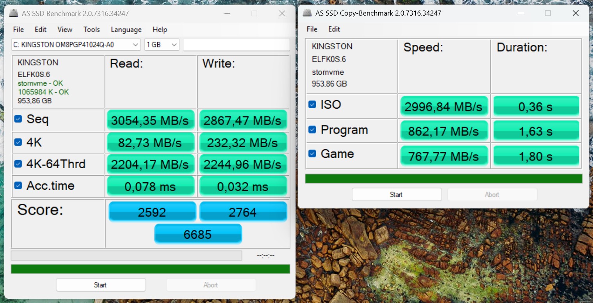Maximize the Copy-Benchmark window
Image resolution: width=593 pixels, height=303 pixels.
tap(548, 13)
